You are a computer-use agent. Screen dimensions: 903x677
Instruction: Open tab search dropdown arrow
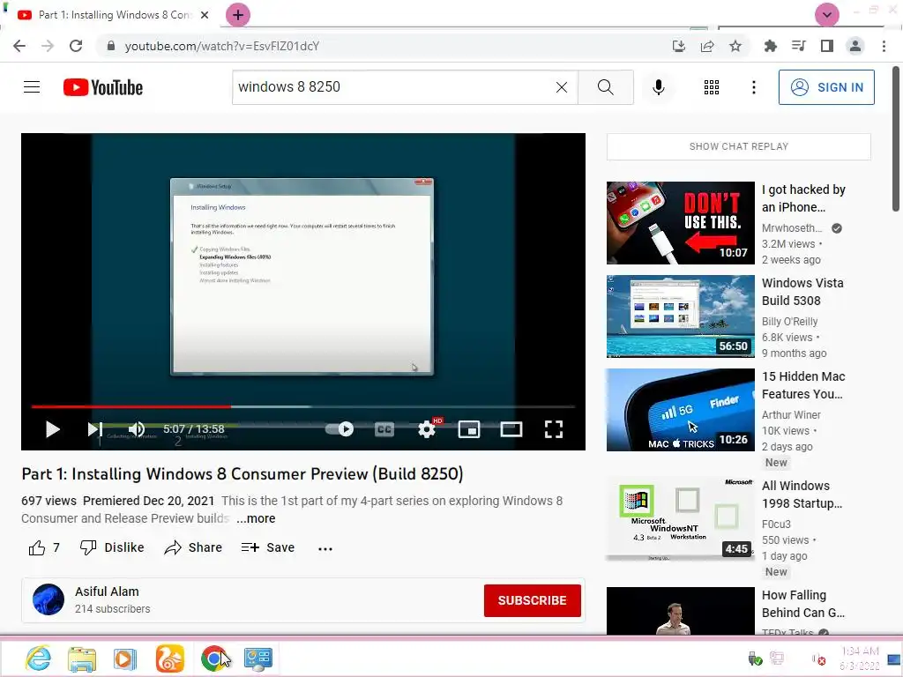[x=827, y=15]
